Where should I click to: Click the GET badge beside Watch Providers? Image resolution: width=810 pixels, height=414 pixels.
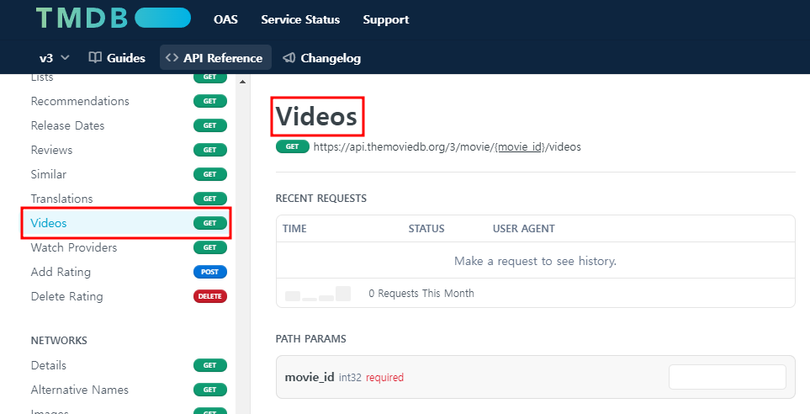pyautogui.click(x=210, y=247)
